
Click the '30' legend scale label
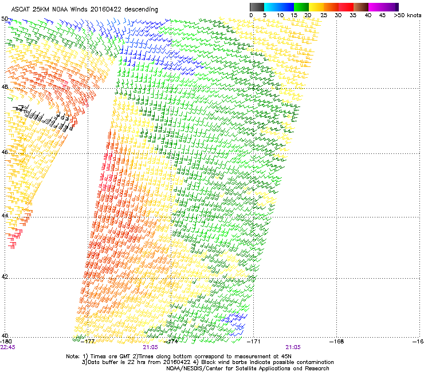pyautogui.click(x=338, y=15)
